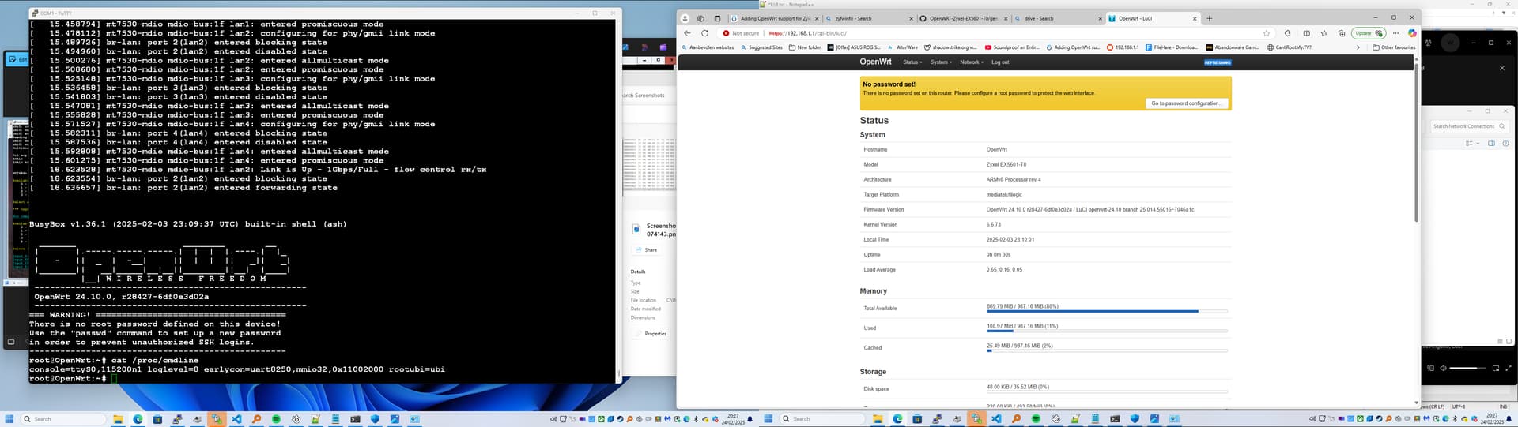The width and height of the screenshot is (1518, 427).
Task: Mute via media player speaker icon
Action: pos(1443,368)
